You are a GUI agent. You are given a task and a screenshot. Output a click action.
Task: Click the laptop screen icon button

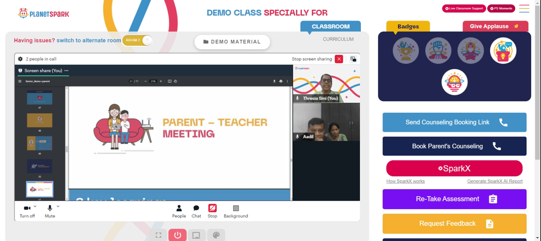coord(196,235)
